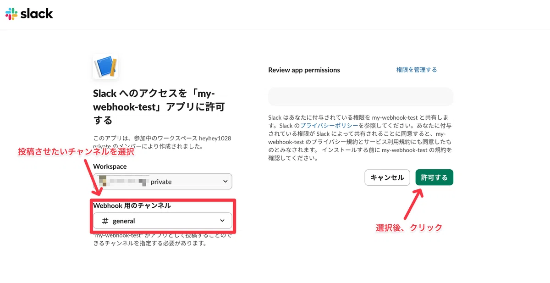Click the Webhook 用のチャンネル label

[x=132, y=205]
